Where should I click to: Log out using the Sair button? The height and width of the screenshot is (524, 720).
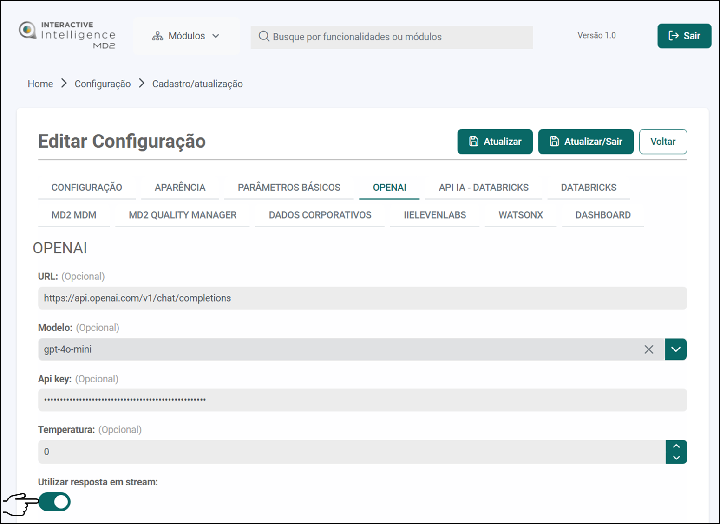[x=684, y=36]
